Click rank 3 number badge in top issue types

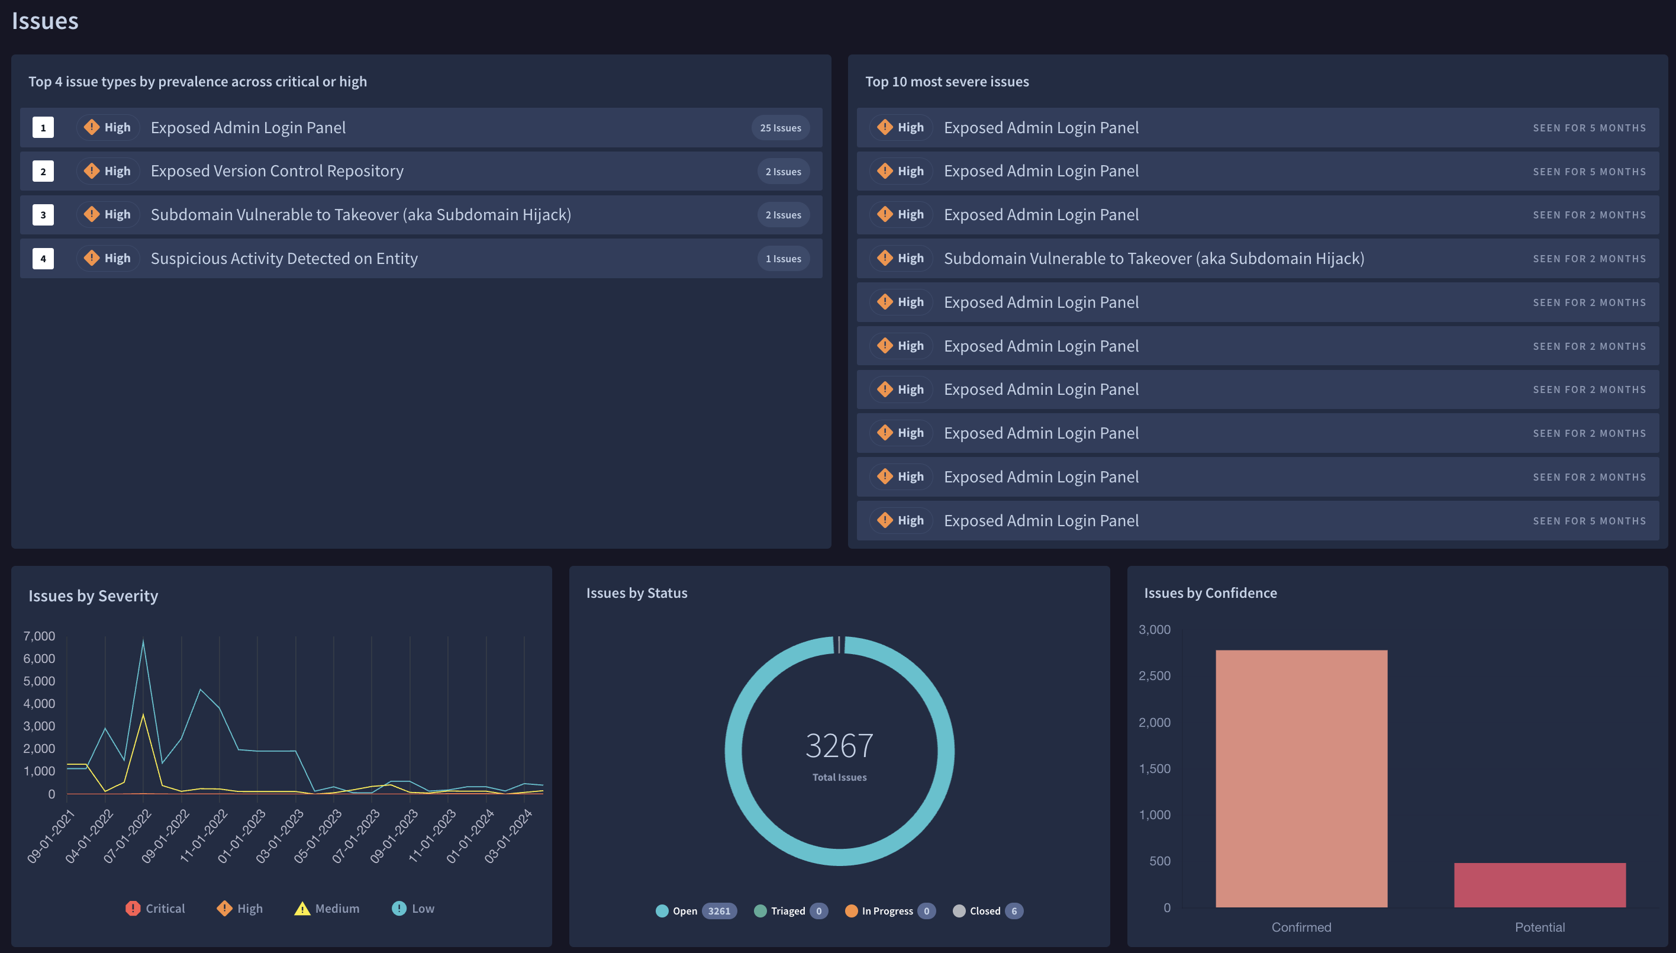coord(43,215)
